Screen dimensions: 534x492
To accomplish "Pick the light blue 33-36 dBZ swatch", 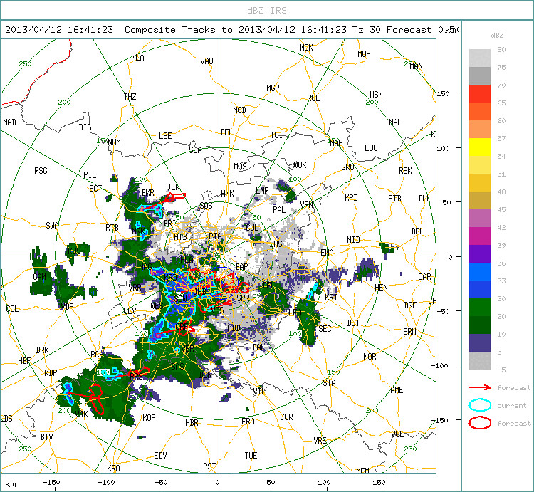I will coord(479,271).
